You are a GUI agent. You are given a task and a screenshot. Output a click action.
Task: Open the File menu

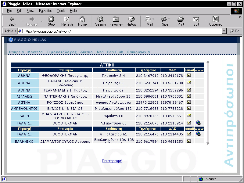[x=9, y=11]
